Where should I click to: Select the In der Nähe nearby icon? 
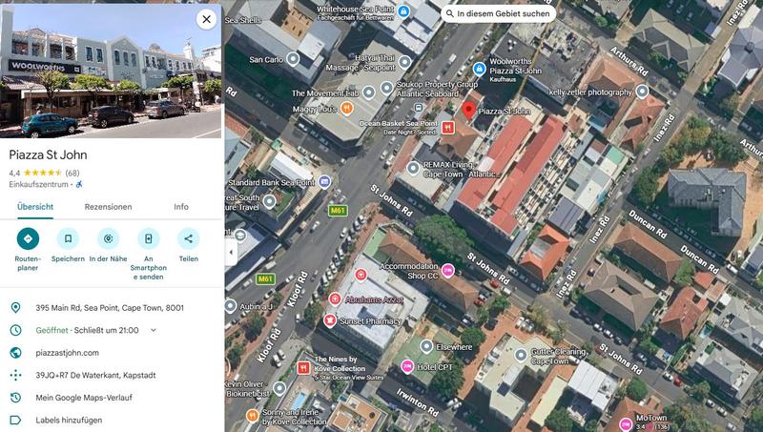click(108, 238)
